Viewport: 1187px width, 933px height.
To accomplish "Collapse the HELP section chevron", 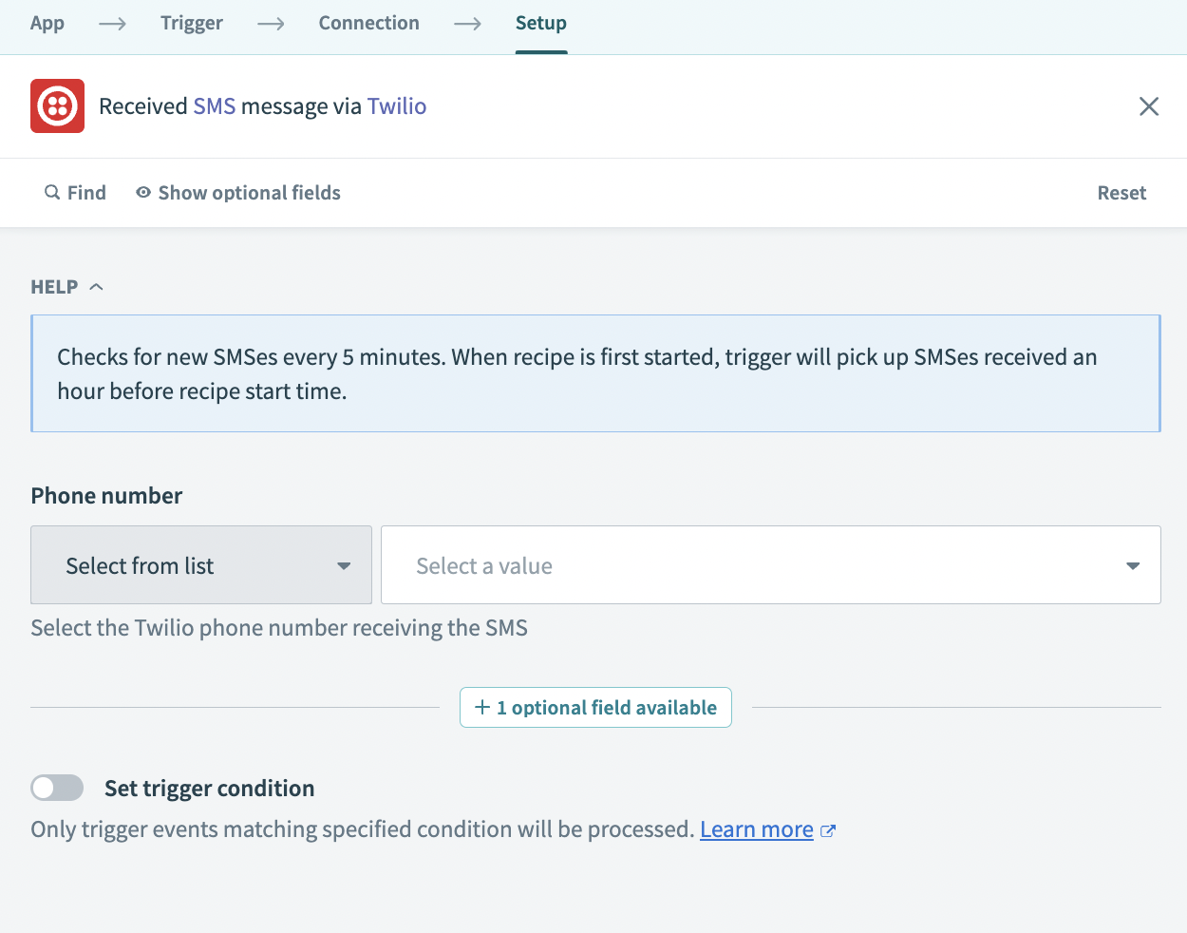I will click(96, 287).
